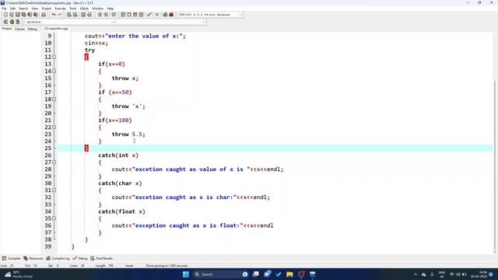Collapse the fold marker at line 35
Screen dimensions: 498x280
pos(54,219)
